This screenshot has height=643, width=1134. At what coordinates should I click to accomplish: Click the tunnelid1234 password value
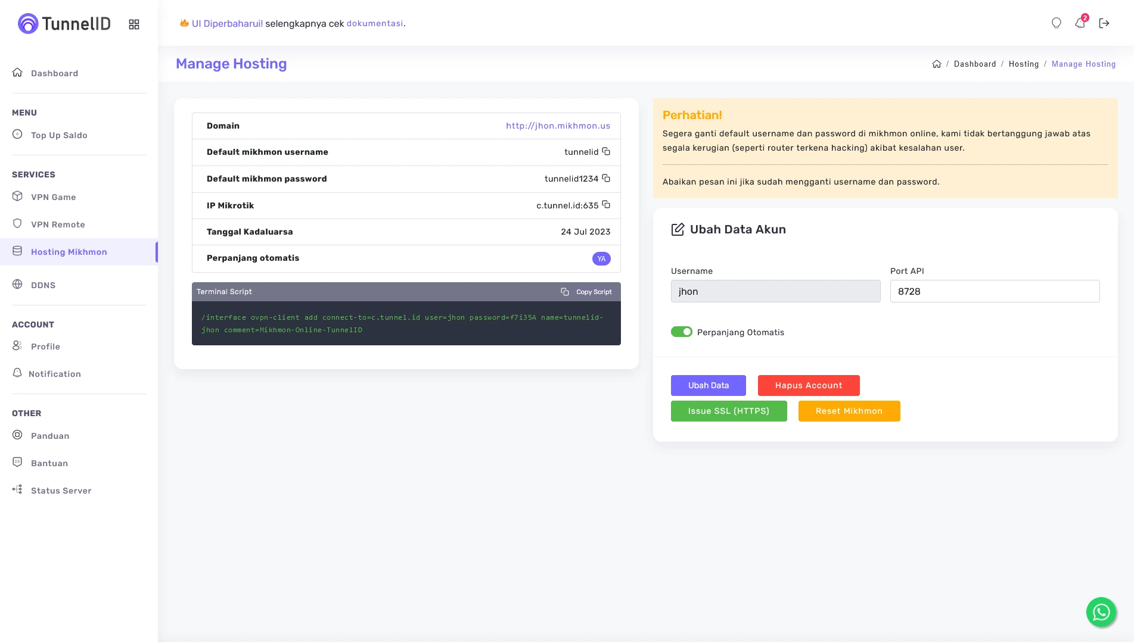571,179
